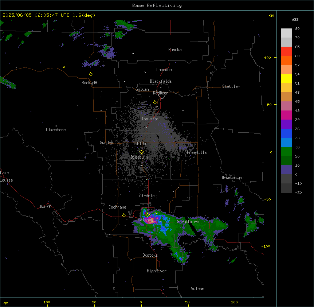
Task: Select the orange 57–60 dBZ legend swatch
Action: pyautogui.click(x=286, y=60)
